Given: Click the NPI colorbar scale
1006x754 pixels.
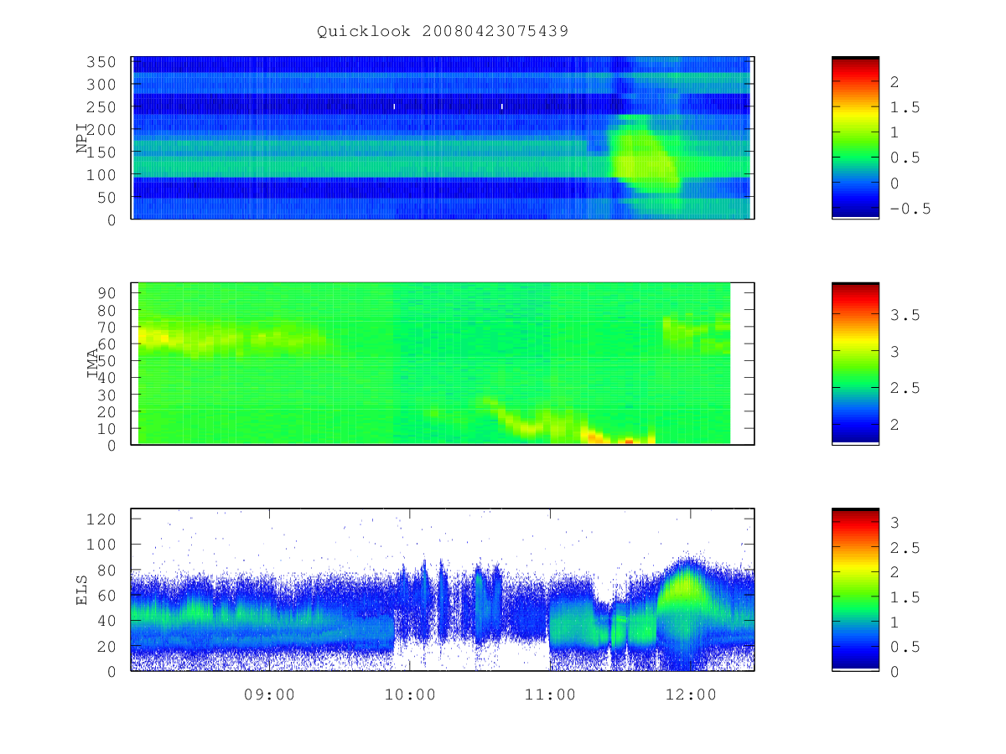Looking at the screenshot, I should pos(855,137).
